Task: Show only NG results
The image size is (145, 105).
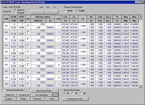Action: tap(81, 93)
